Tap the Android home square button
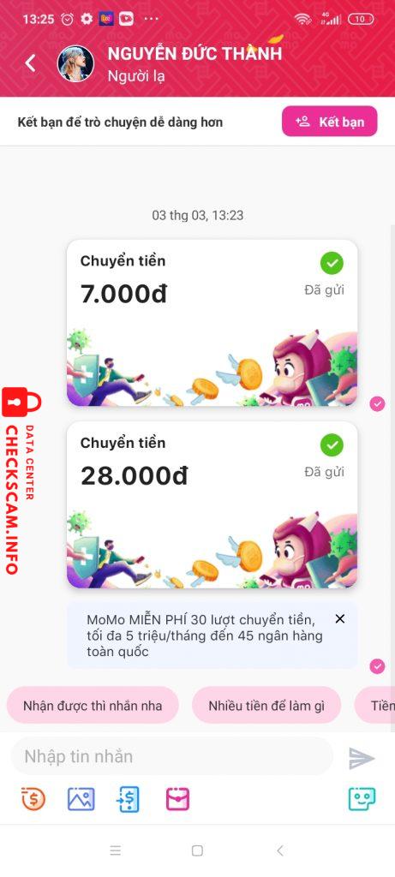Screen dimensions: 395x877 [197, 850]
